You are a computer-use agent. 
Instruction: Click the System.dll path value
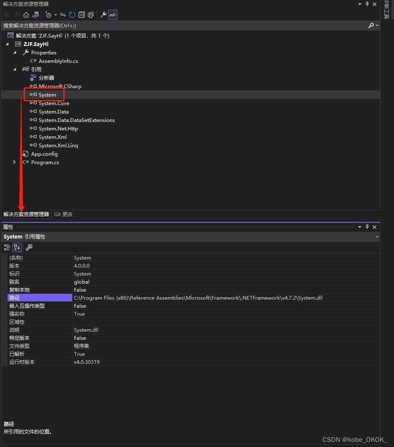pos(198,298)
